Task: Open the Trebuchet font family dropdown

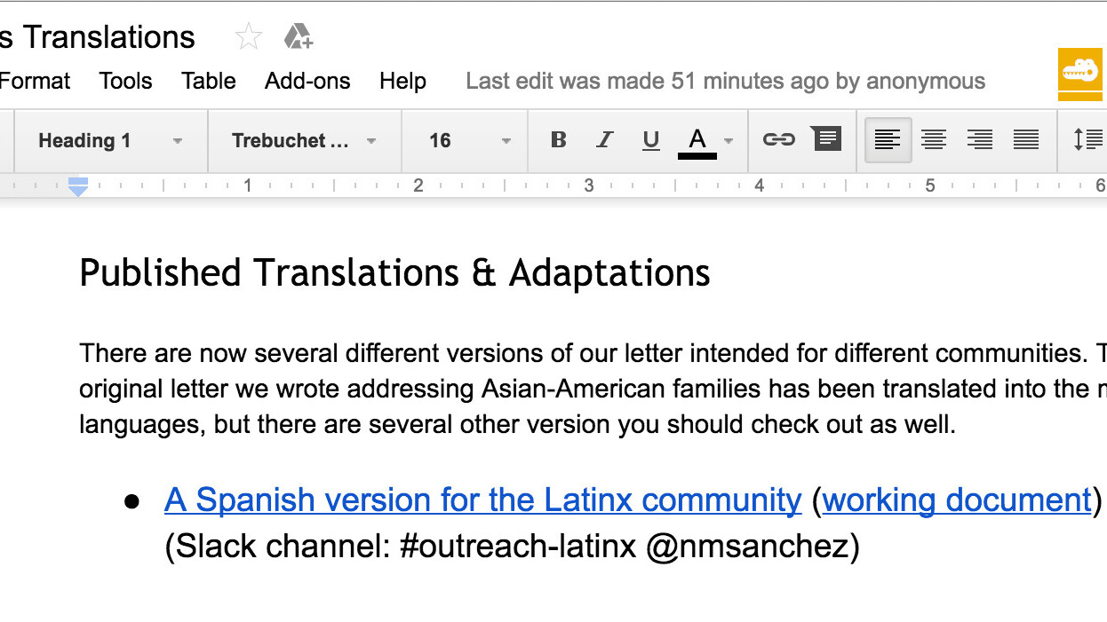Action: click(x=304, y=140)
